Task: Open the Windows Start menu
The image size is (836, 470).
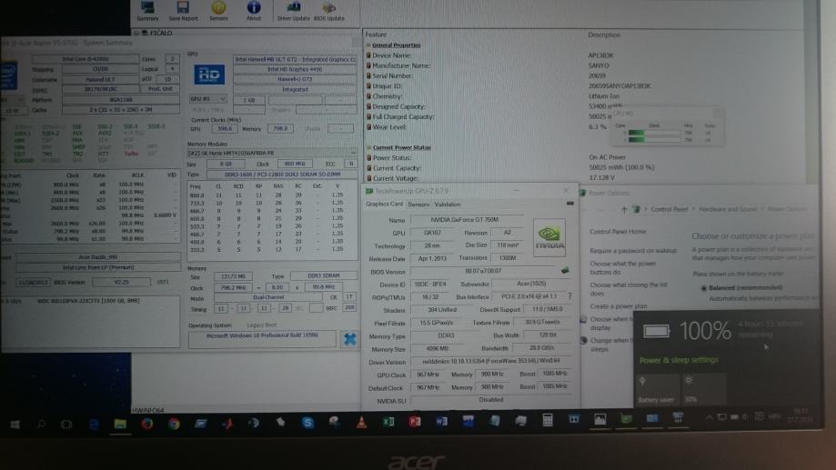Action: coord(15,425)
